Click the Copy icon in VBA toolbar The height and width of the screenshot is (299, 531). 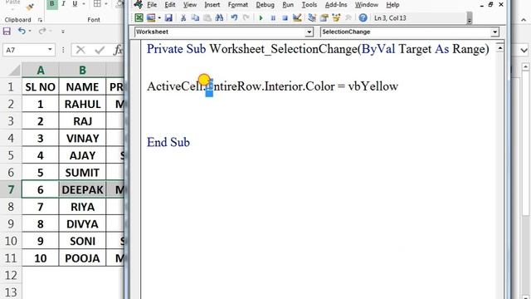[195, 18]
